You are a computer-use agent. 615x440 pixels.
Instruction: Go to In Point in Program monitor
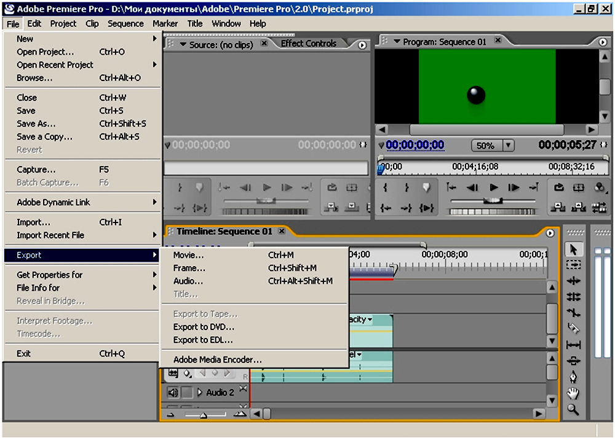pyautogui.click(x=386, y=208)
